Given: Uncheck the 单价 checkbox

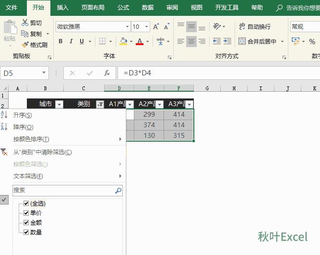Looking at the screenshot, I should point(26,213).
